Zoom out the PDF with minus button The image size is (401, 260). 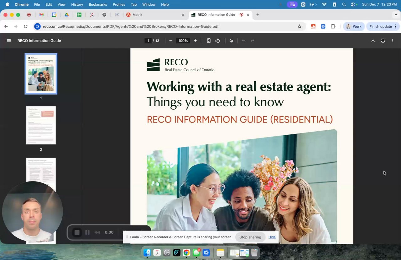(171, 41)
